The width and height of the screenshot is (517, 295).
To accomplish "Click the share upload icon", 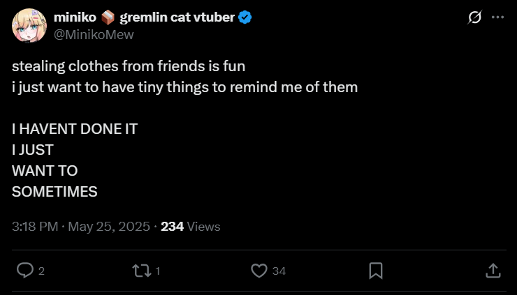I will click(x=492, y=270).
